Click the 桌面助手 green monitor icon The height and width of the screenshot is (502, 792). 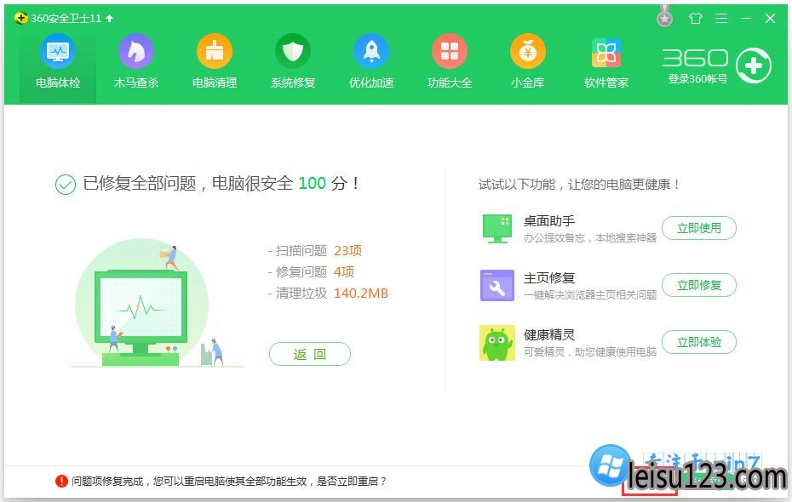(x=497, y=229)
